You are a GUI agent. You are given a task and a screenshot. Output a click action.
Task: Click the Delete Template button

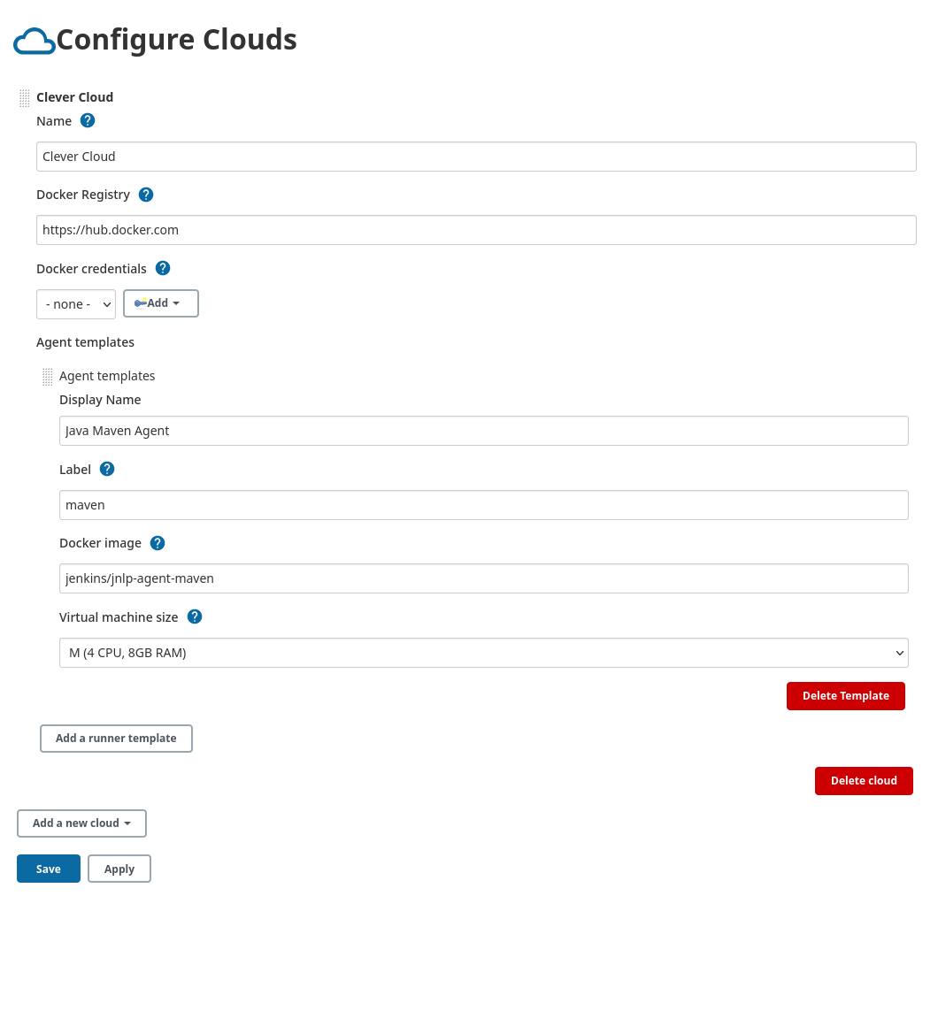[x=845, y=695]
